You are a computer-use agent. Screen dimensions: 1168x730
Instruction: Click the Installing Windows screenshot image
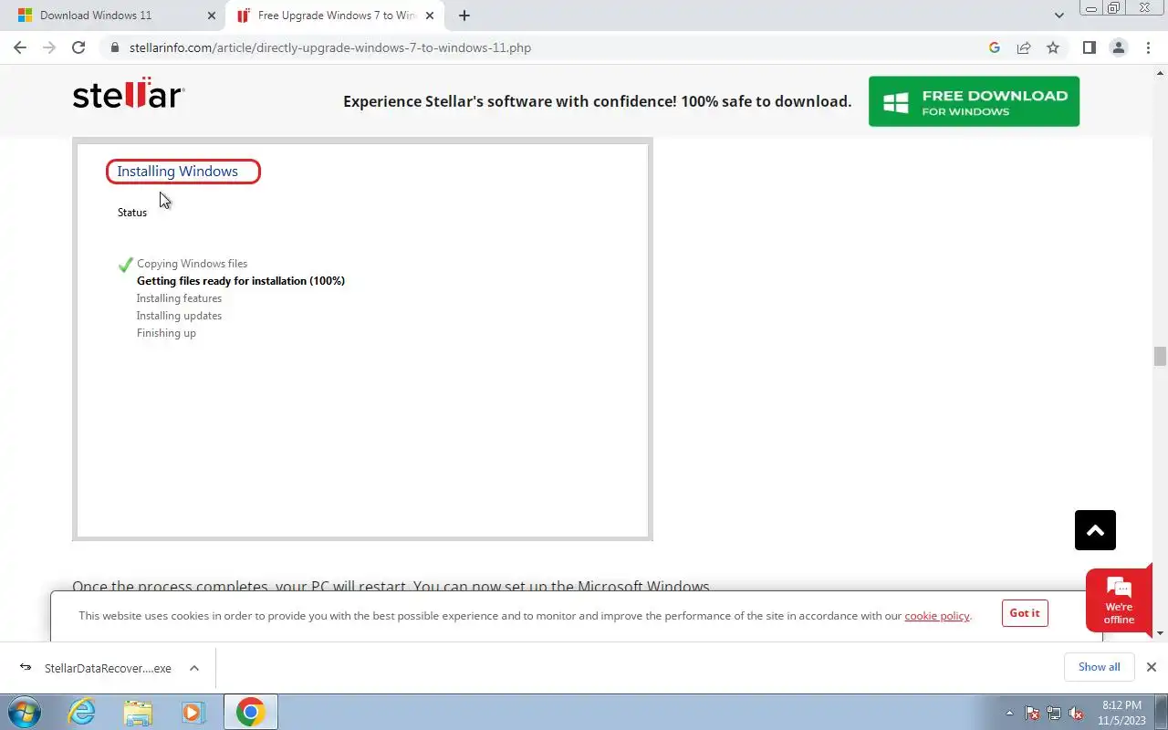point(362,339)
